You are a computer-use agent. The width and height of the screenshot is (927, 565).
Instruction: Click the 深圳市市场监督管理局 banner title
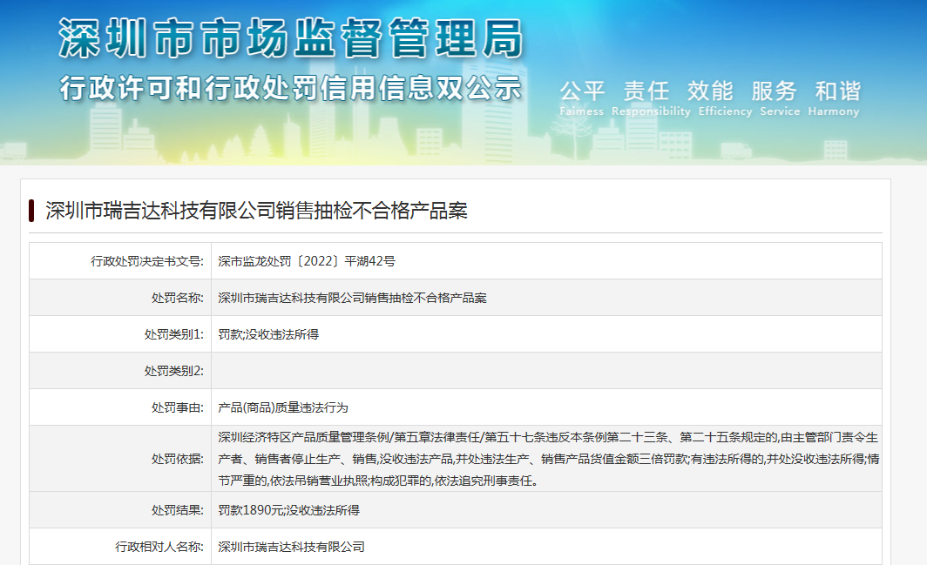pos(291,39)
